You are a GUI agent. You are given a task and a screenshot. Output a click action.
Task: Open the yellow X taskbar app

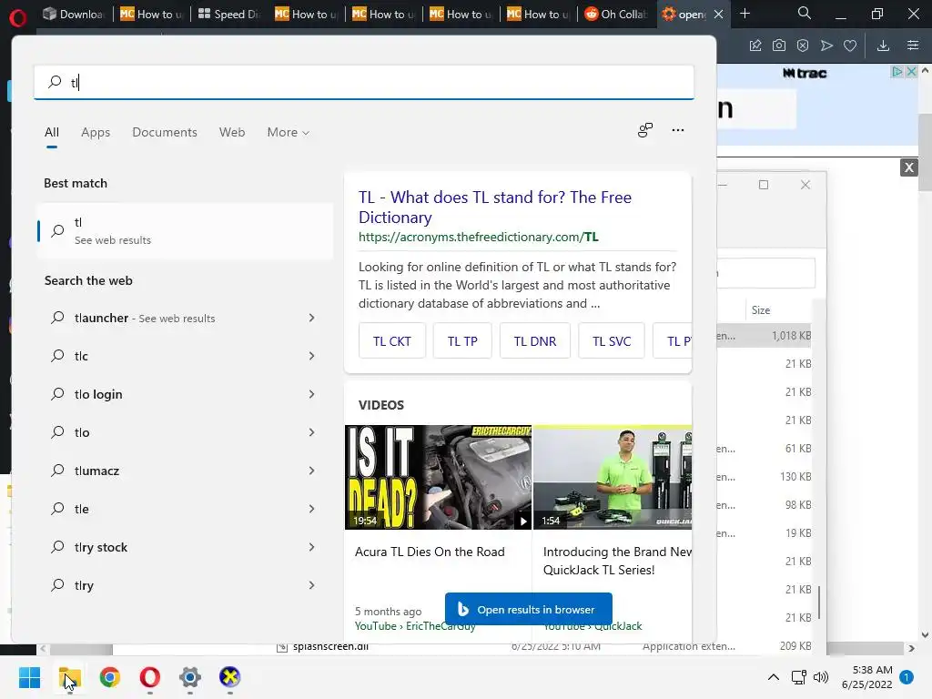tap(229, 677)
